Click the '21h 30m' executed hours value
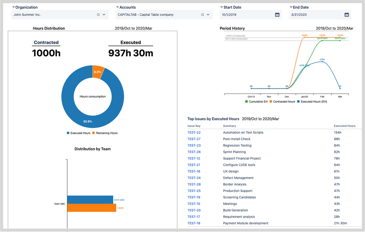365x232 pixels. 340,224
